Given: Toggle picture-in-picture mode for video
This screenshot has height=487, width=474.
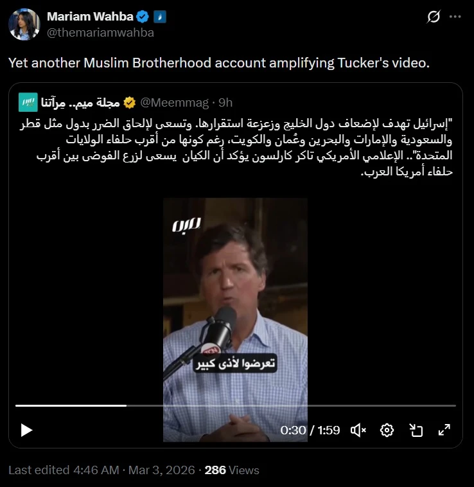Looking at the screenshot, I should 416,430.
